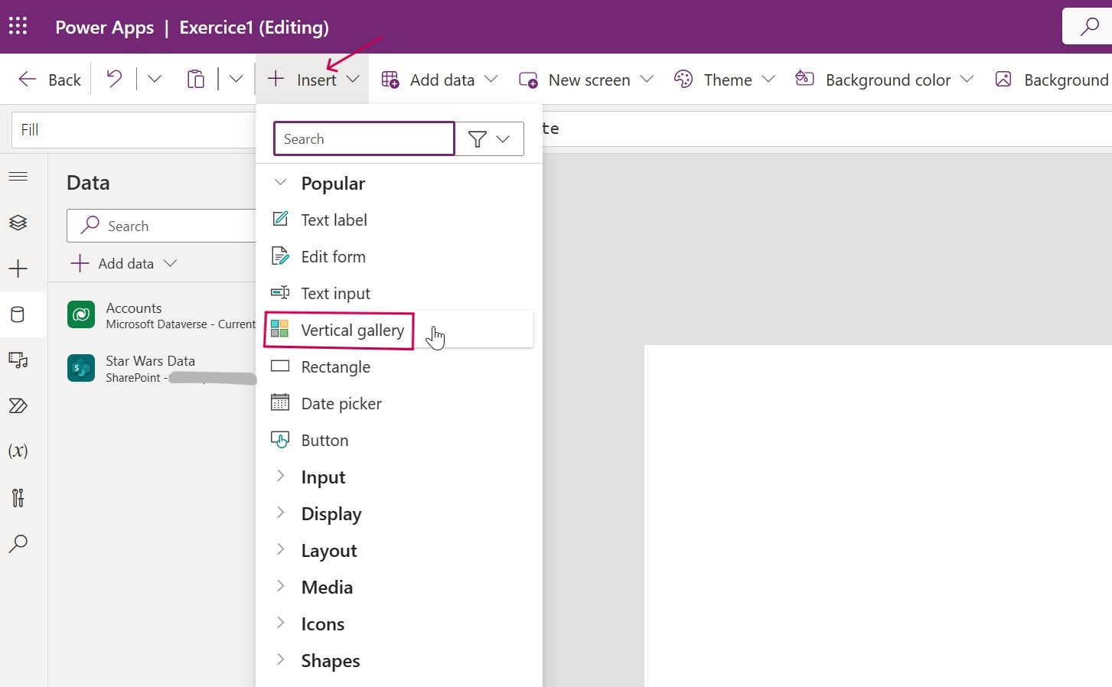
Task: Select the Accounts Dataverse data source
Action: click(161, 315)
